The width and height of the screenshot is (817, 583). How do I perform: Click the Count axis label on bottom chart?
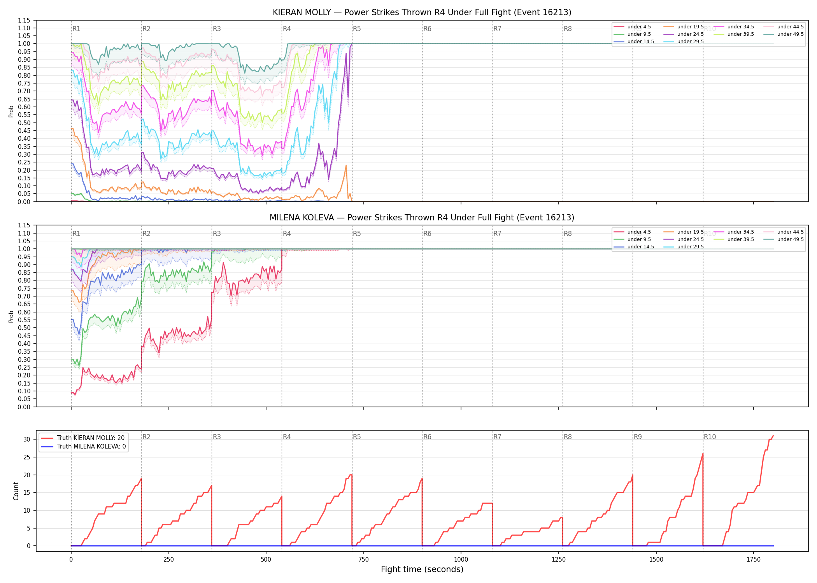pyautogui.click(x=16, y=491)
